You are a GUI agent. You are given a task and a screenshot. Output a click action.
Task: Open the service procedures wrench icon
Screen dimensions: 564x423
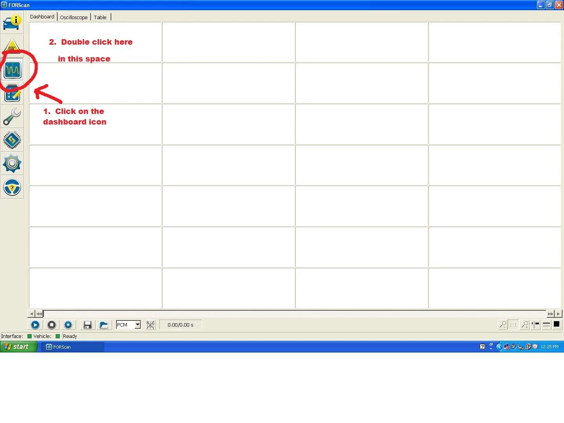(x=12, y=116)
